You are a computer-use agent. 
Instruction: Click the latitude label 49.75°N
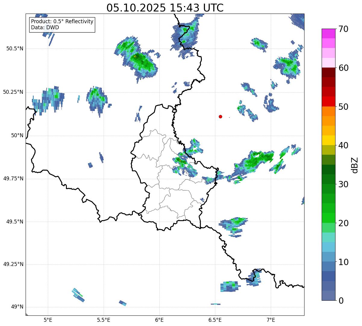coord(13,179)
